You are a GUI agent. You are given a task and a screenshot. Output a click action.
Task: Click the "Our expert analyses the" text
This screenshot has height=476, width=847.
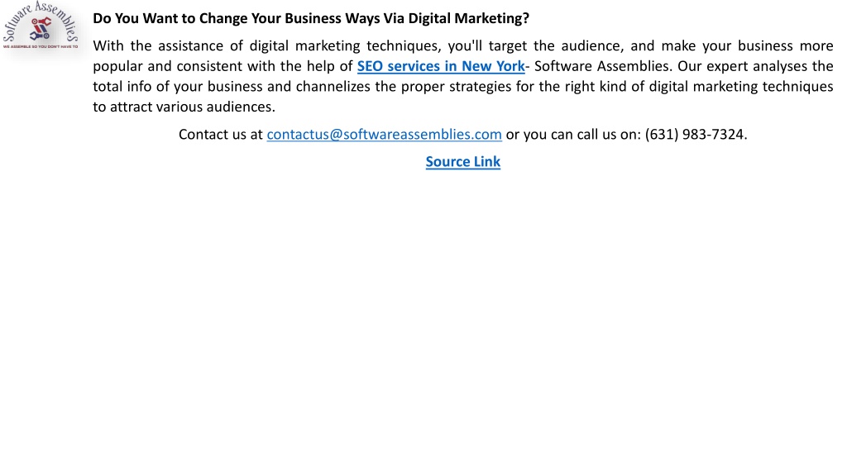click(x=755, y=66)
